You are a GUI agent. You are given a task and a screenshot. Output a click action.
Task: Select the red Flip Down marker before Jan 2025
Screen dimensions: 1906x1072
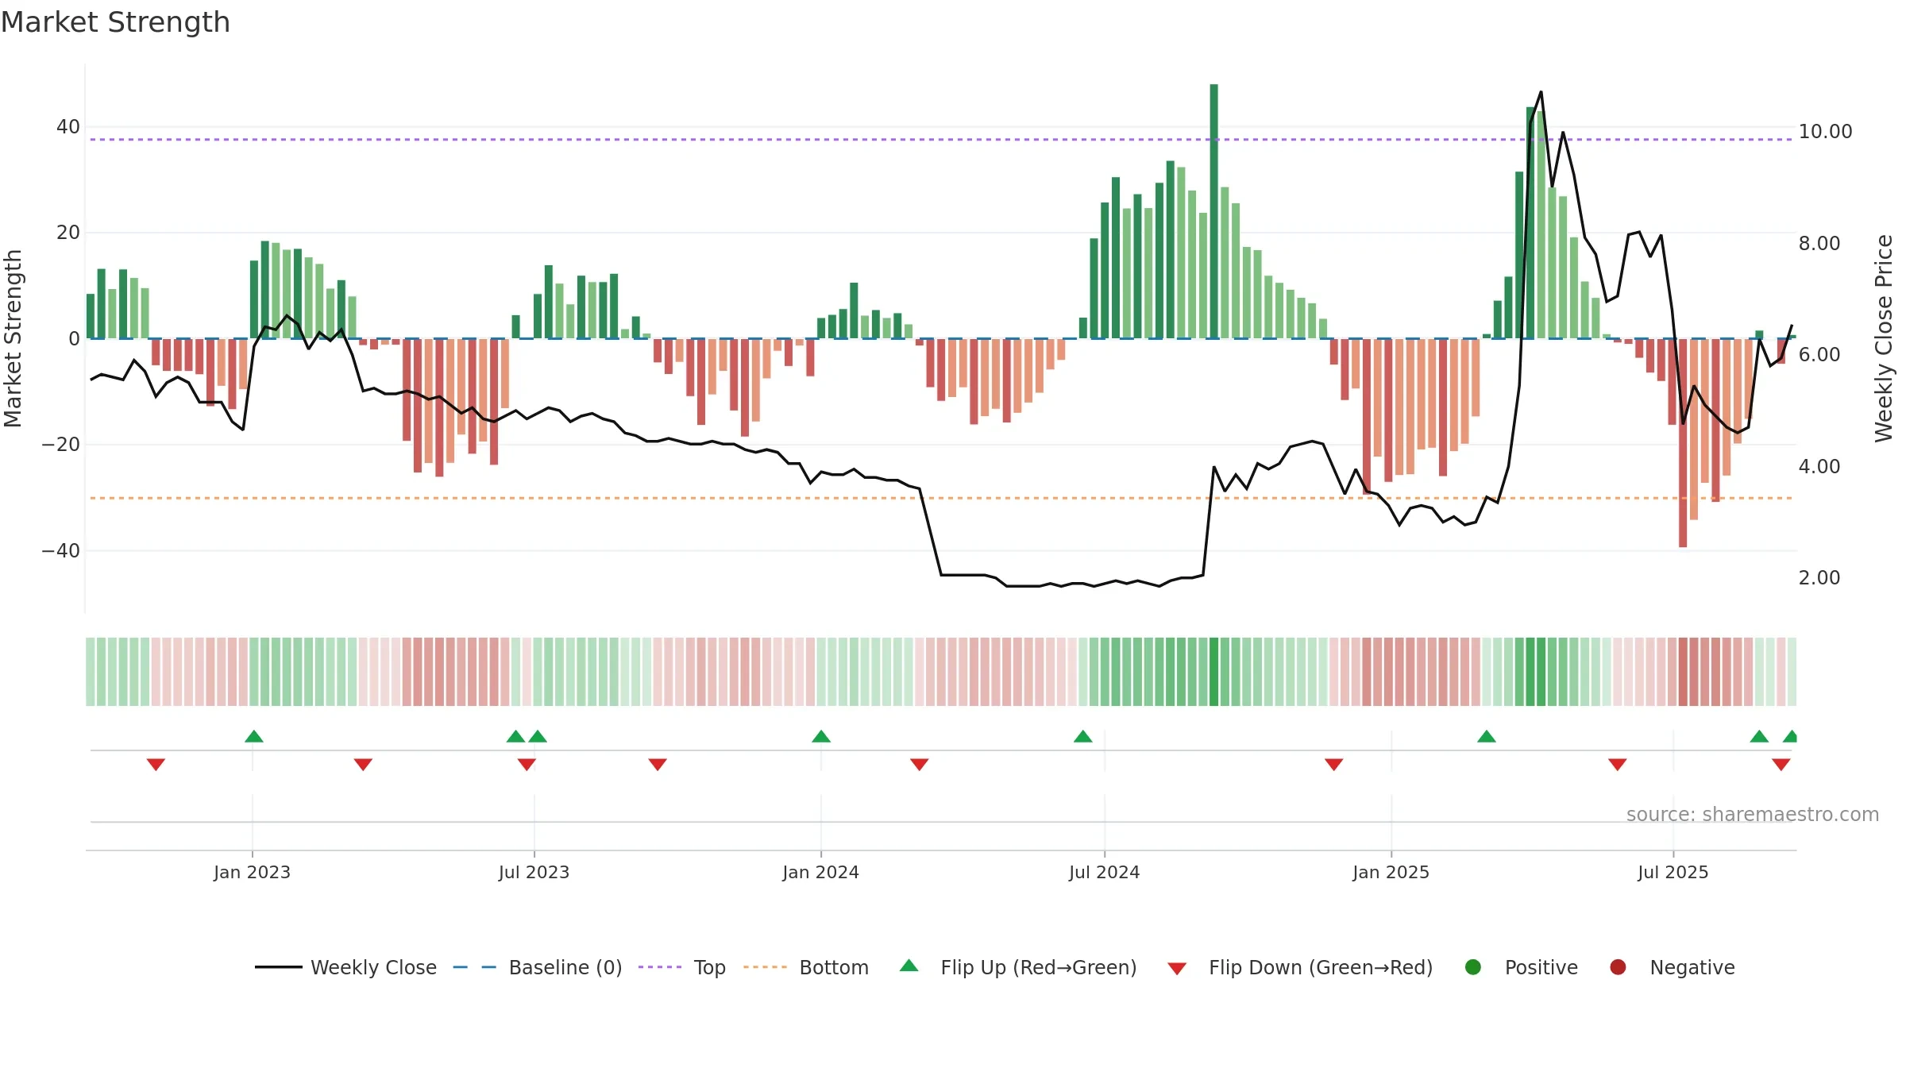1334,765
